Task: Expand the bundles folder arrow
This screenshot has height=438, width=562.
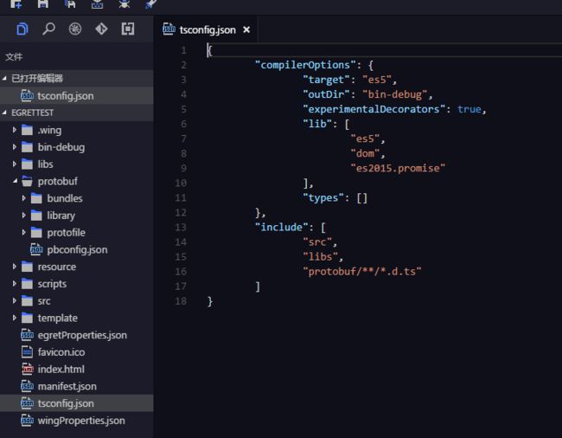Action: pos(23,198)
